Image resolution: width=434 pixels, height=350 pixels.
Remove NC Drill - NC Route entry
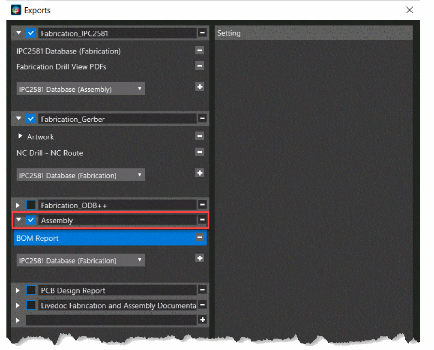(200, 152)
